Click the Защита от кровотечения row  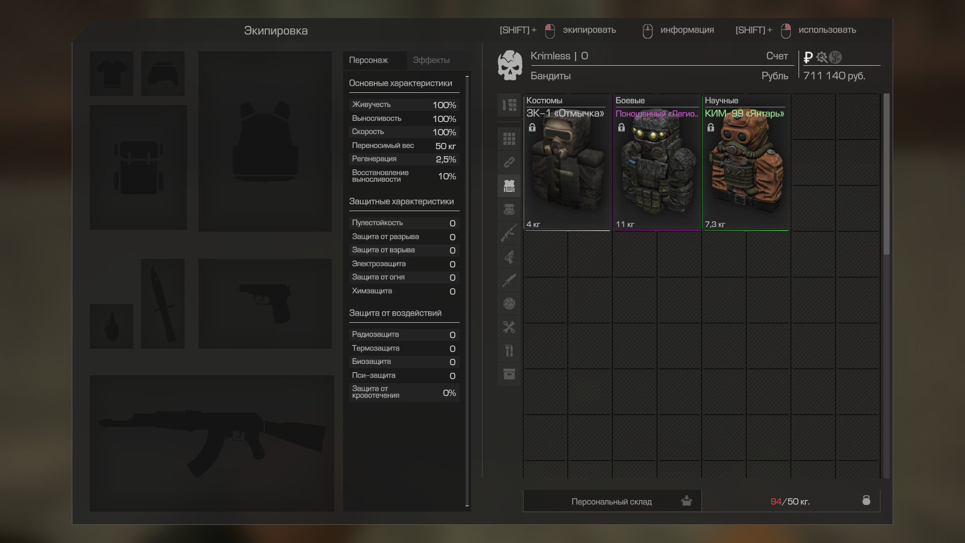coord(403,392)
